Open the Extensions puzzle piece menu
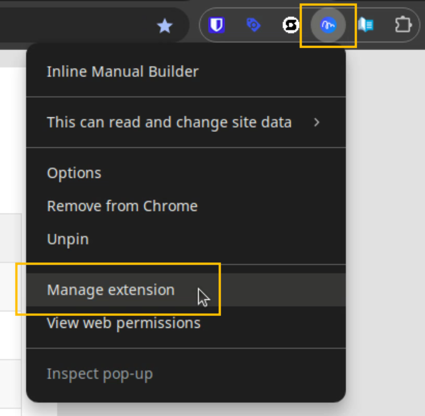 click(x=403, y=25)
